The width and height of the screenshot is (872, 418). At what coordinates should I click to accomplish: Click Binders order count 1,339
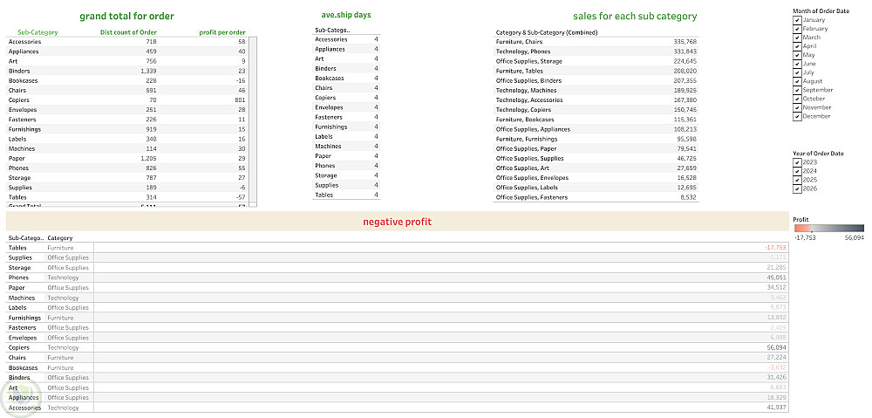(x=149, y=72)
